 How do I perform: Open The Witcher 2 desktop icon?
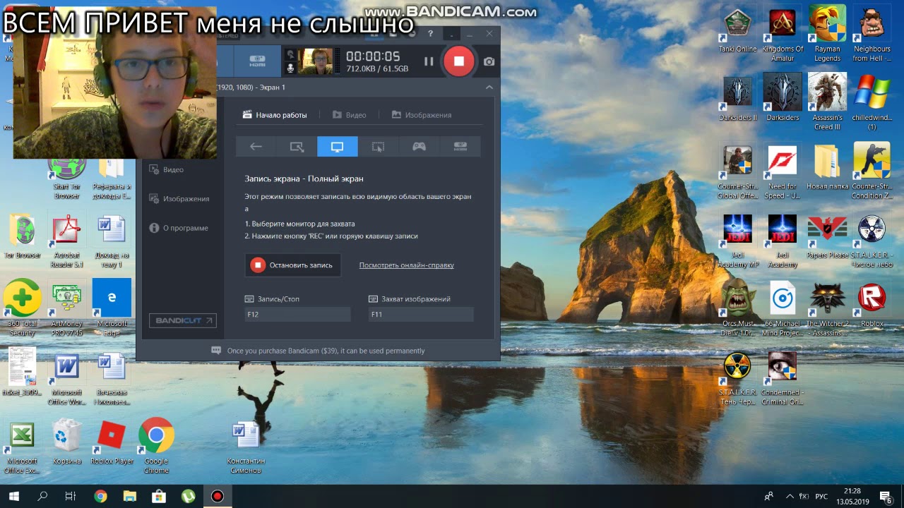click(827, 308)
